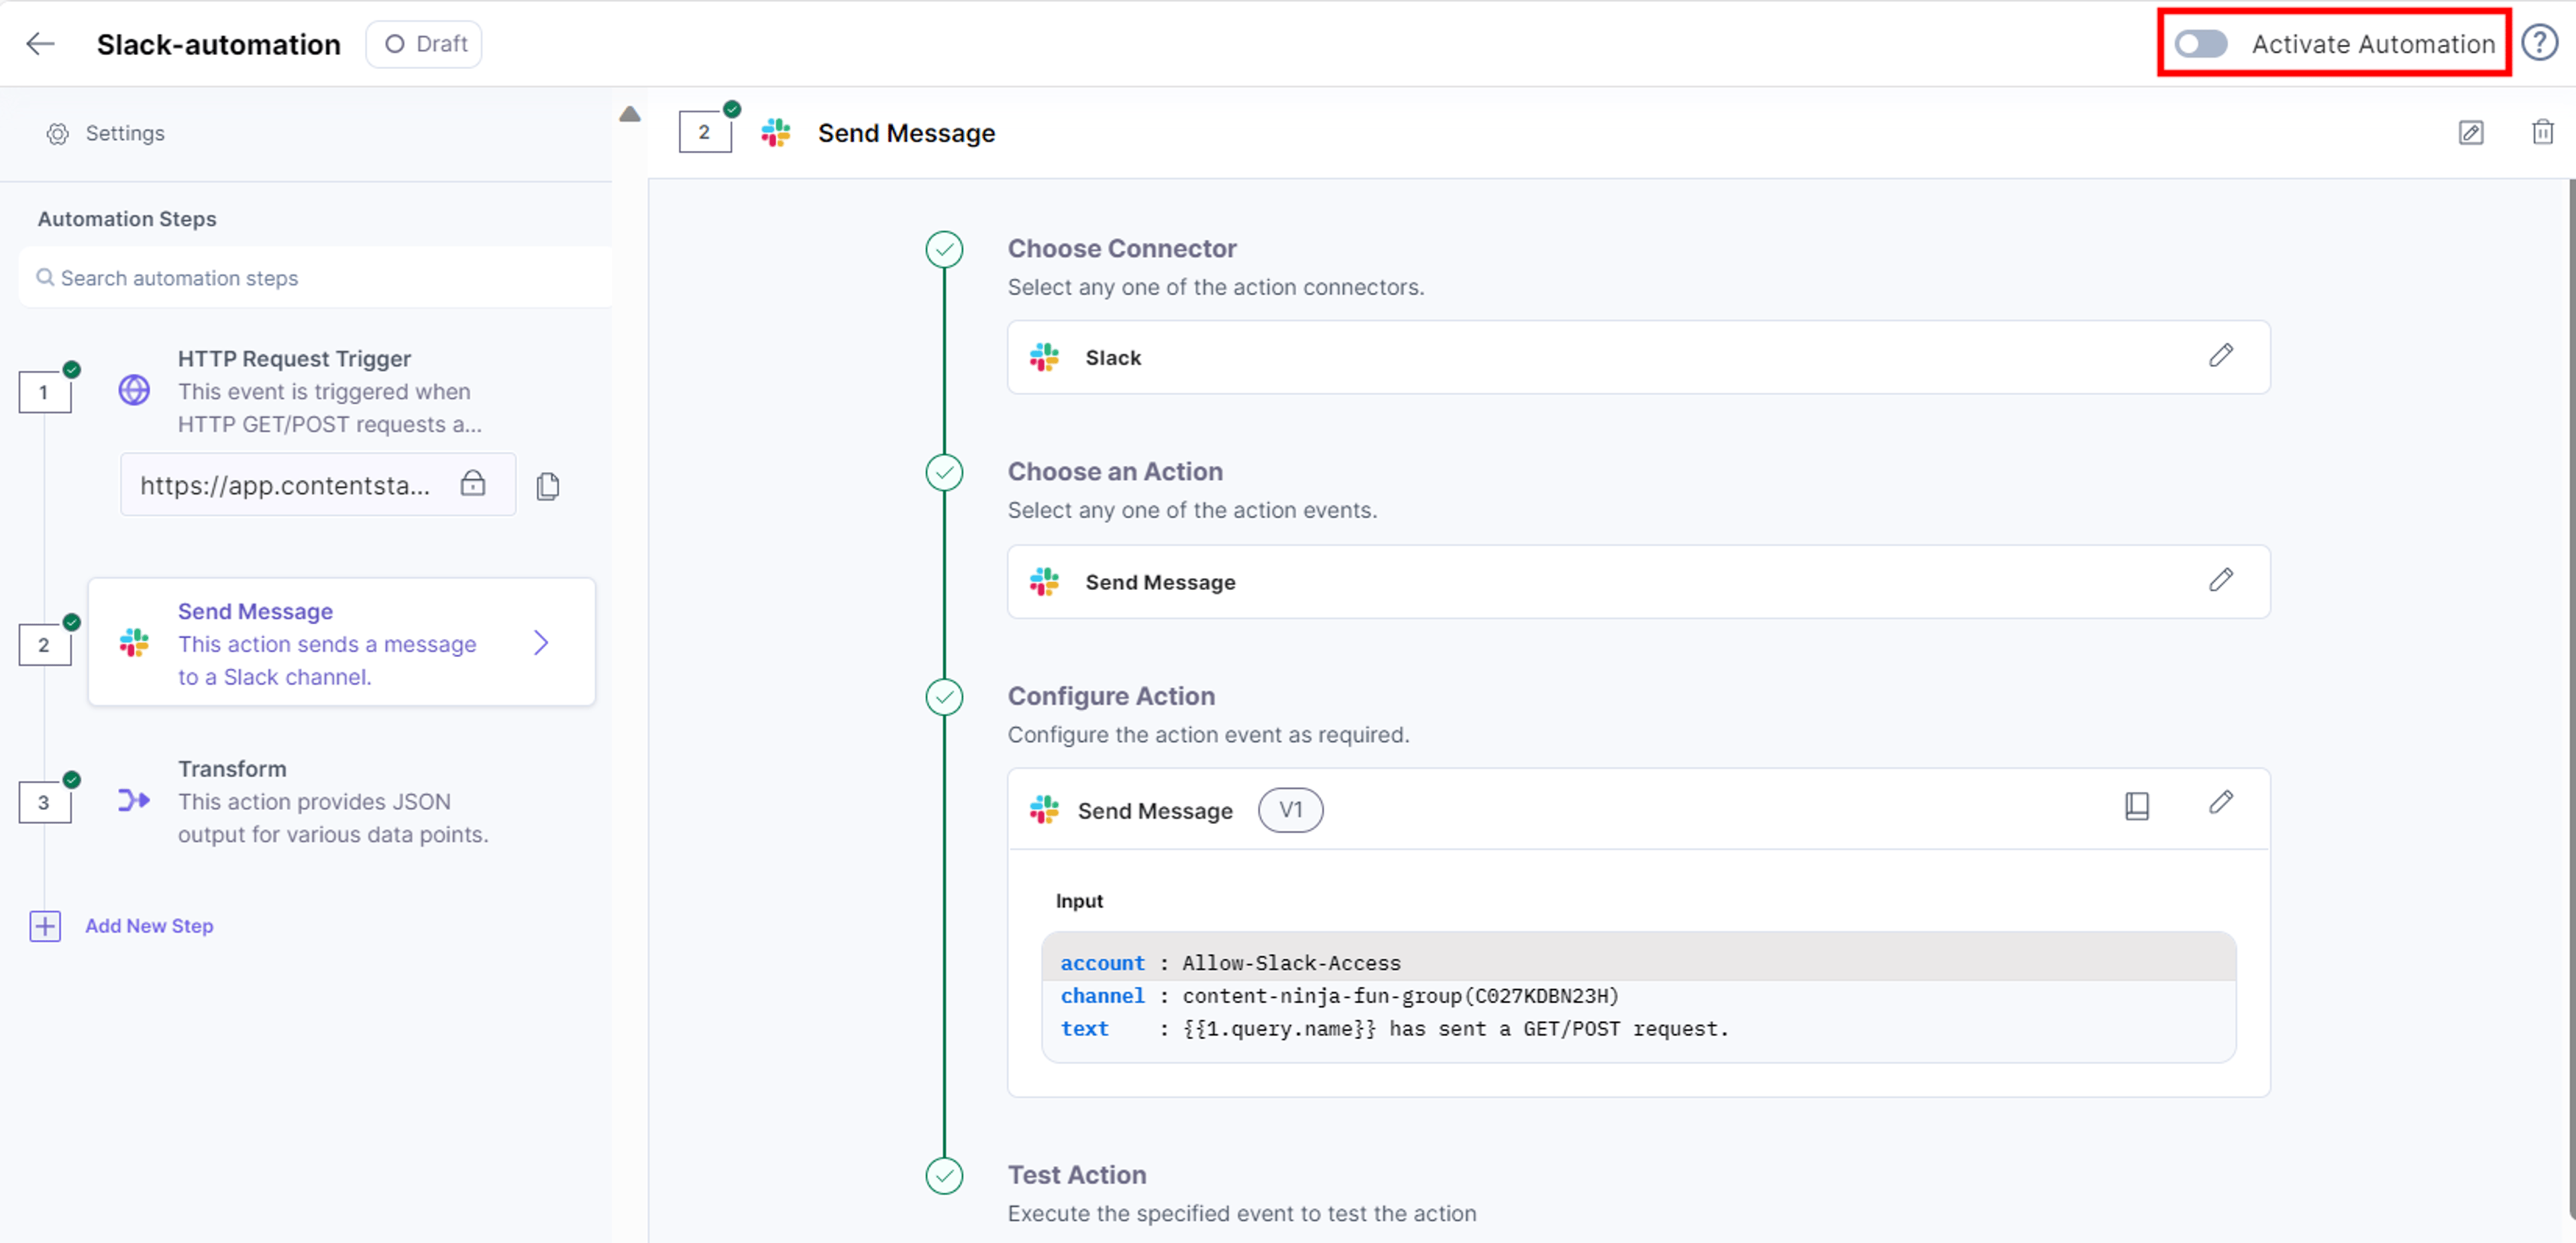Toggle the Activate Automation switch
2576x1243 pixels.
[x=2200, y=44]
